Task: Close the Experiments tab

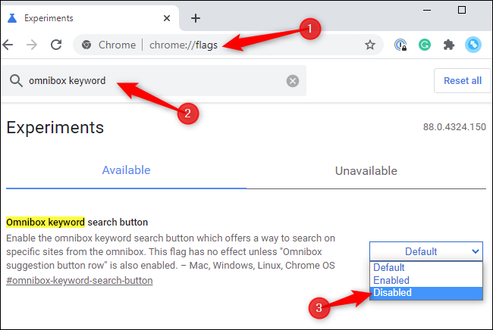Action: [167, 18]
